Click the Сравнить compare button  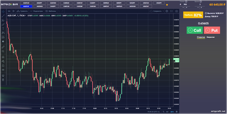(22, 11)
